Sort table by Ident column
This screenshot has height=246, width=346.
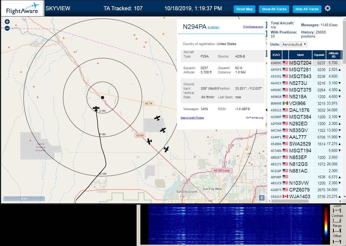300,55
